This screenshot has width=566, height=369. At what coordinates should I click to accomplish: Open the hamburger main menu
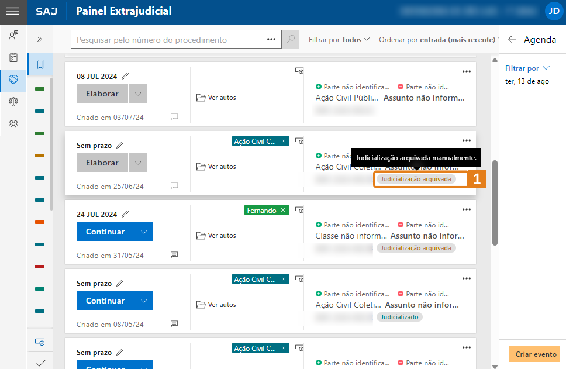coord(13,11)
